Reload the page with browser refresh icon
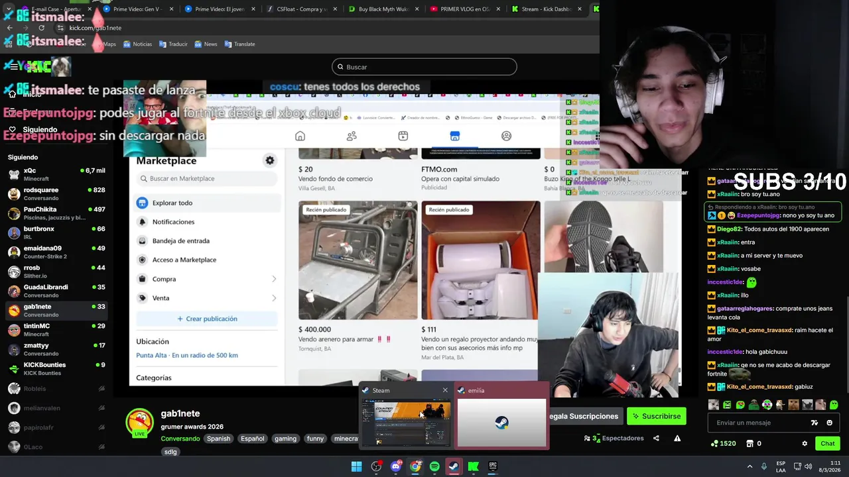 point(42,28)
